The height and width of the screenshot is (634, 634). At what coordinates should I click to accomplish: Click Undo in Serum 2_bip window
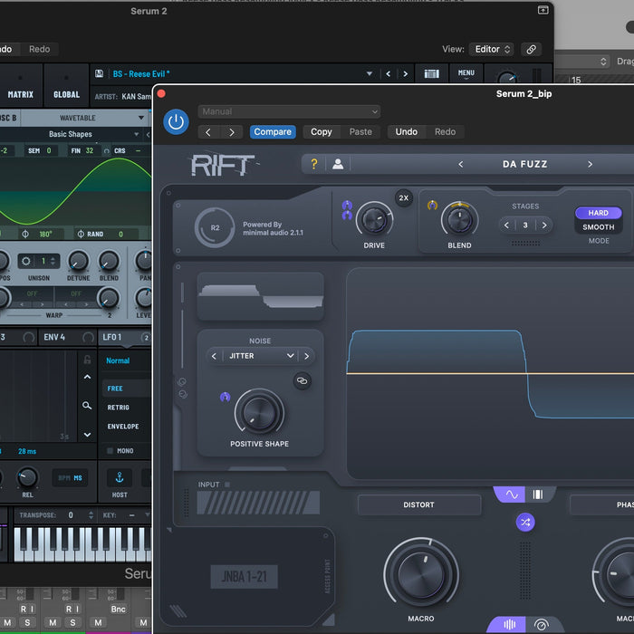click(x=406, y=132)
